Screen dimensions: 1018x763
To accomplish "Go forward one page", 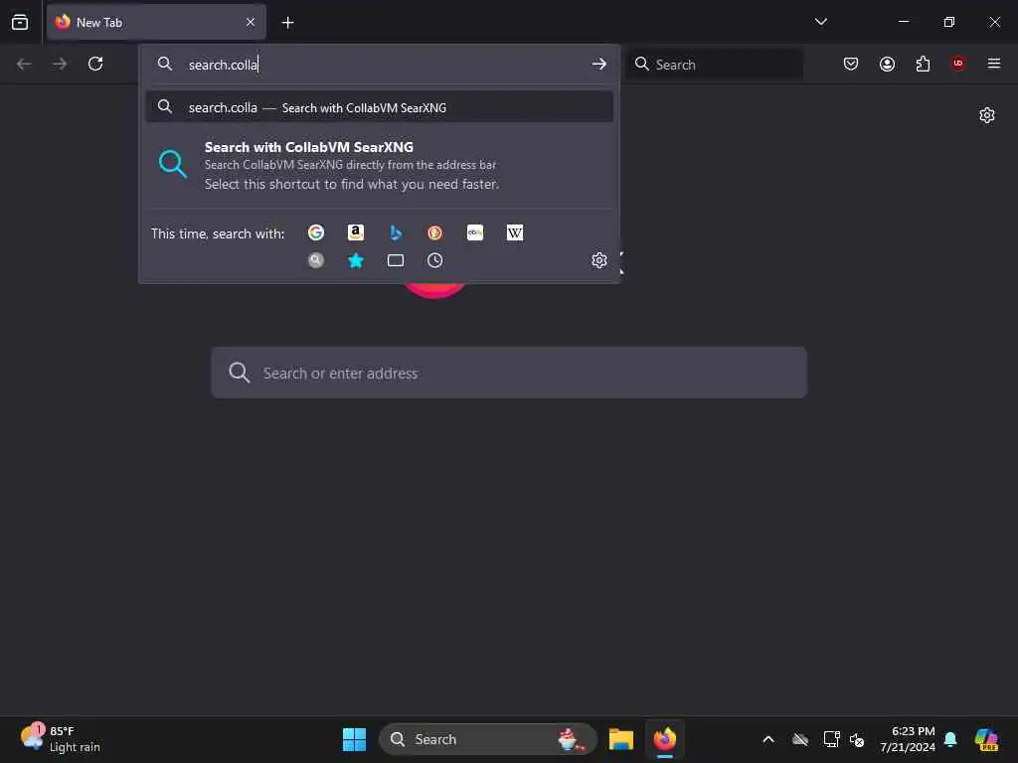I will (60, 64).
